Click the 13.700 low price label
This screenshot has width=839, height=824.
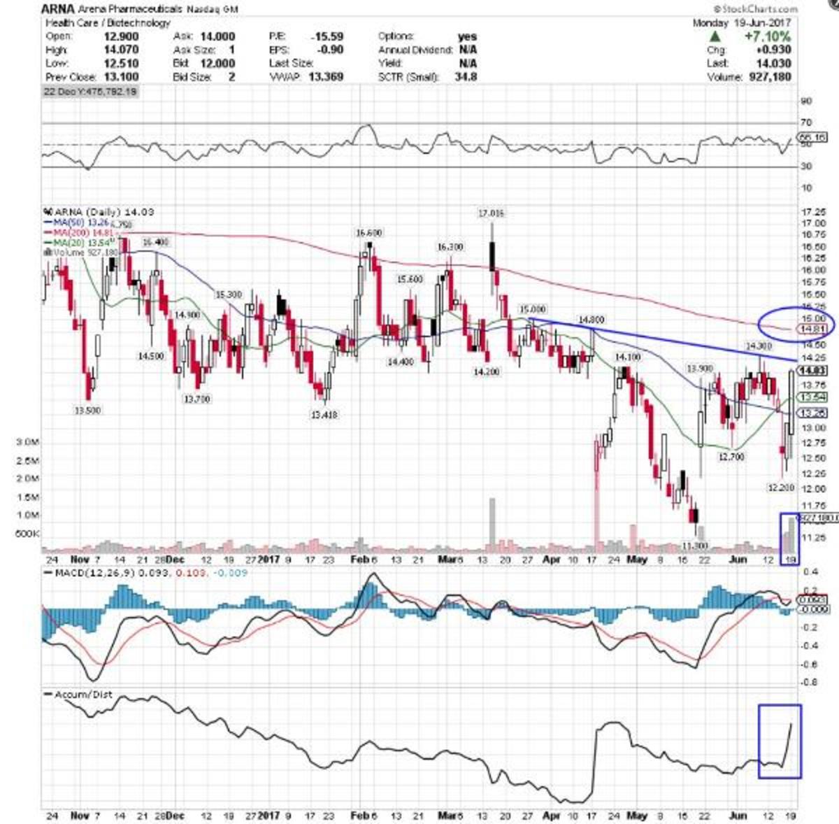(197, 399)
